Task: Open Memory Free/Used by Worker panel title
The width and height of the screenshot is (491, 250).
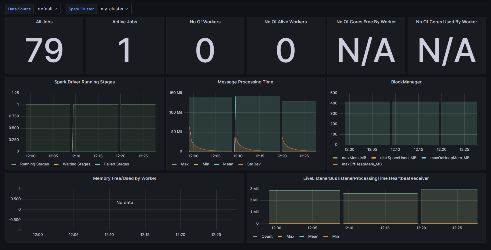Action: coord(125,178)
